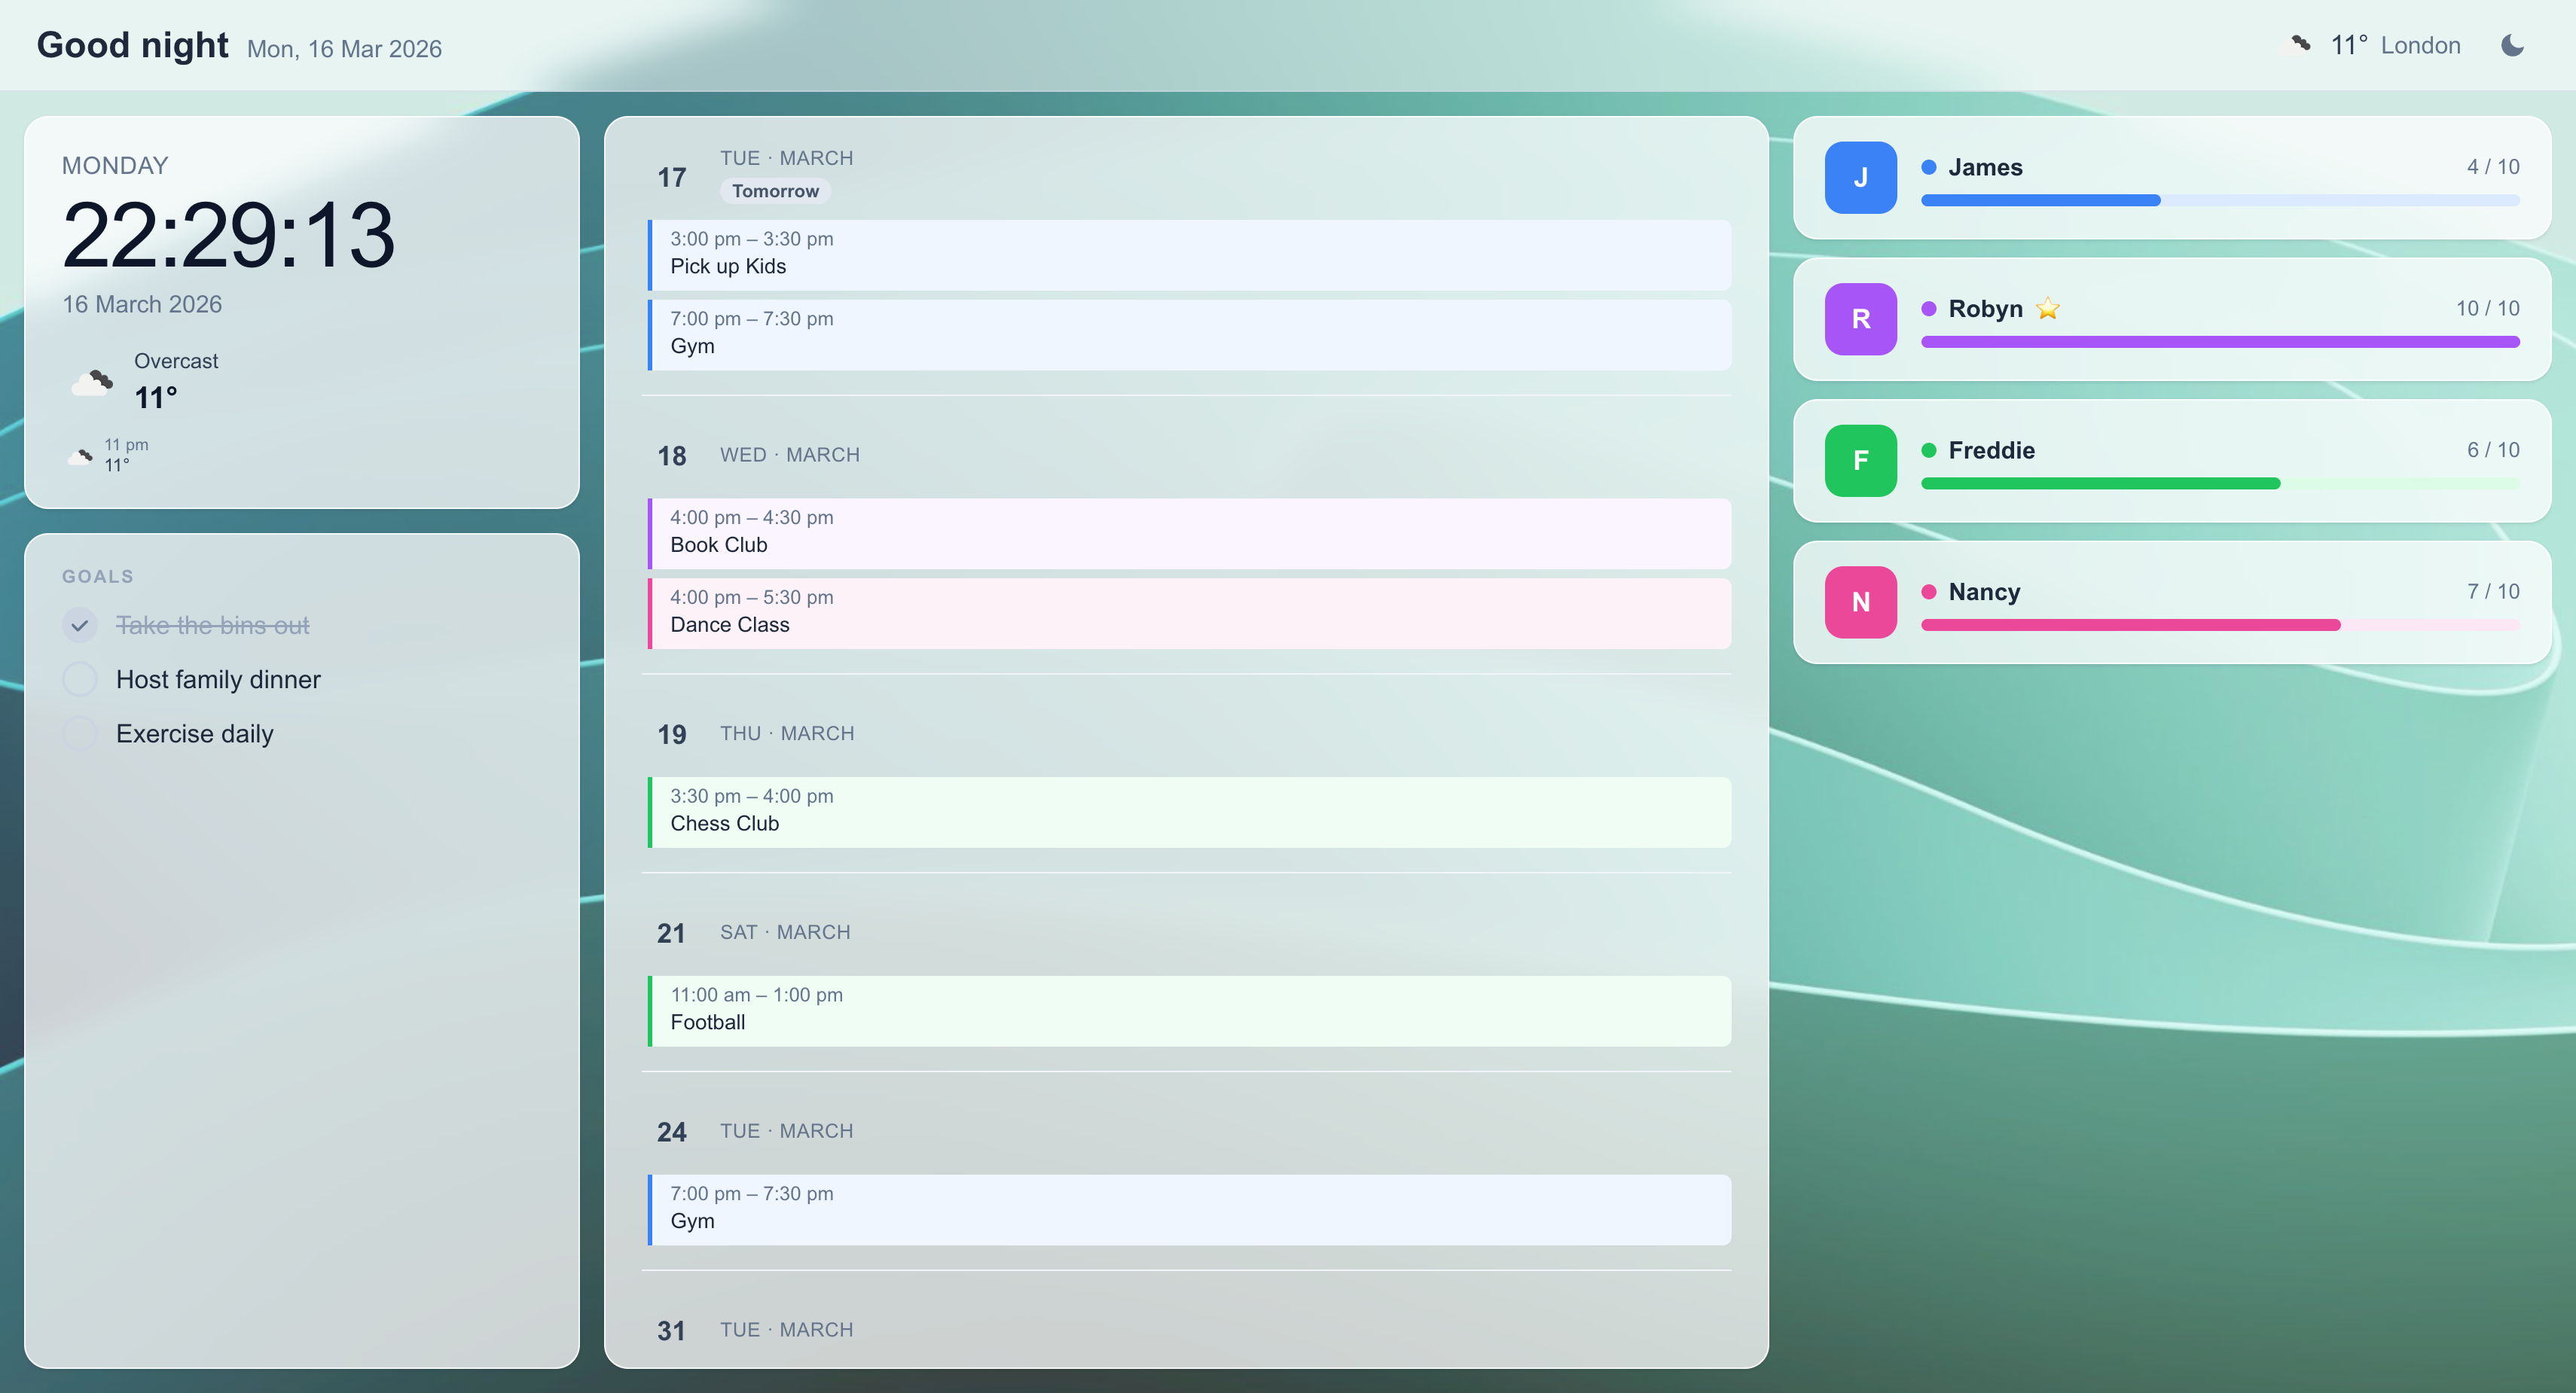Click the Tomorrow badge on 17 March
The image size is (2576, 1393).
775,191
